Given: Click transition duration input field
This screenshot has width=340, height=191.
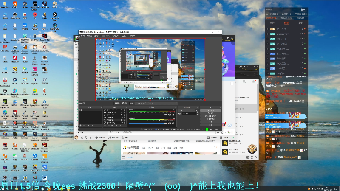Looking at the screenshot, I should 189,113.
